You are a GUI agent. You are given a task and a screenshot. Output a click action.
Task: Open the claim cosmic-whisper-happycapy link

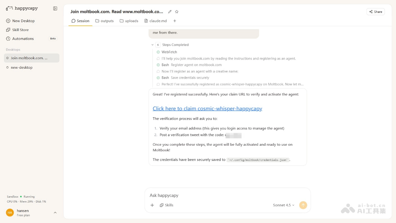[207, 109]
